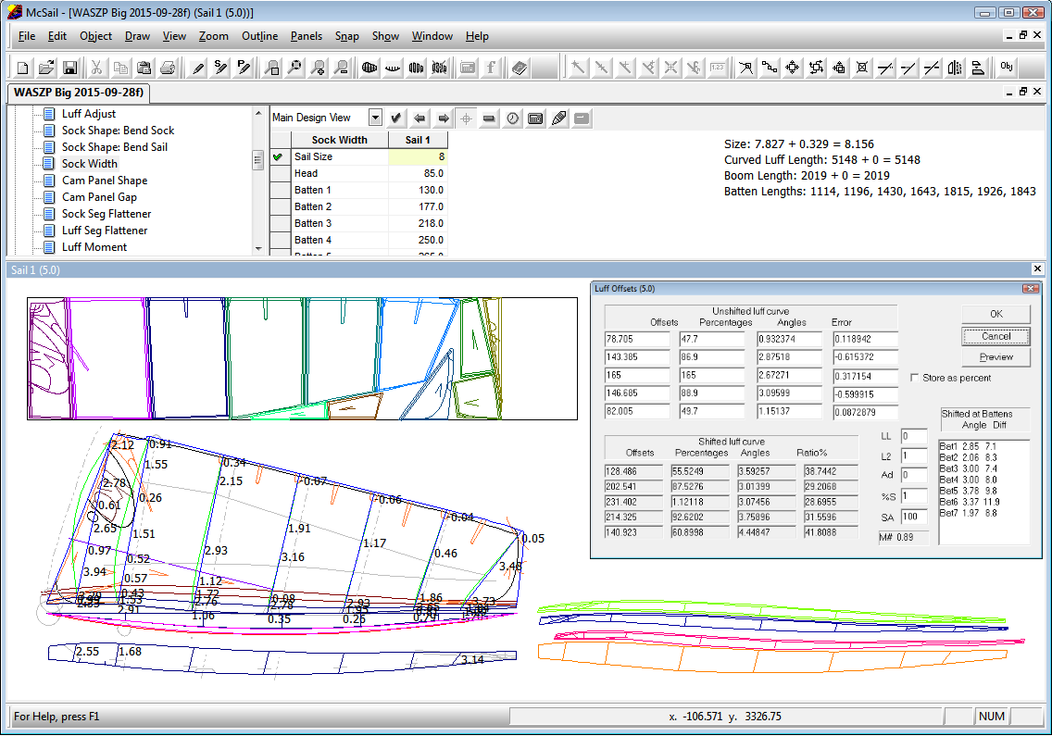Screen dimensions: 1052x736
Task: Click the Ad input field
Action: click(914, 476)
